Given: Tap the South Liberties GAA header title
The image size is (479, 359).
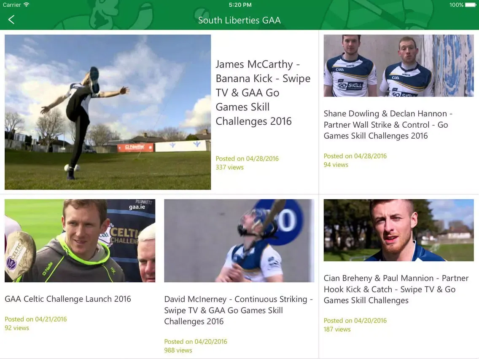Looking at the screenshot, I should coord(239,20).
